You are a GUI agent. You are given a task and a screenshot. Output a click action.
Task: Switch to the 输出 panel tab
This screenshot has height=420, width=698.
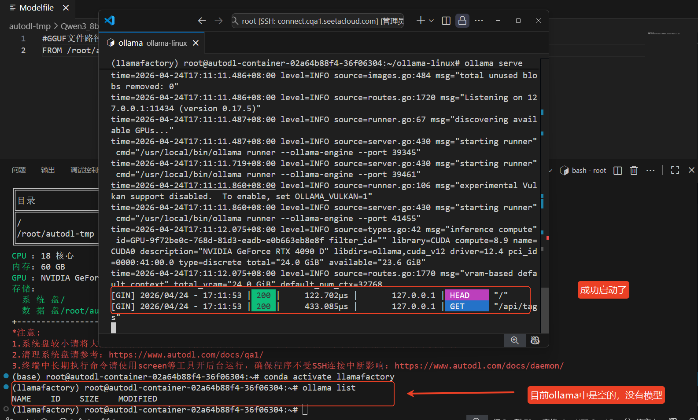pos(48,170)
